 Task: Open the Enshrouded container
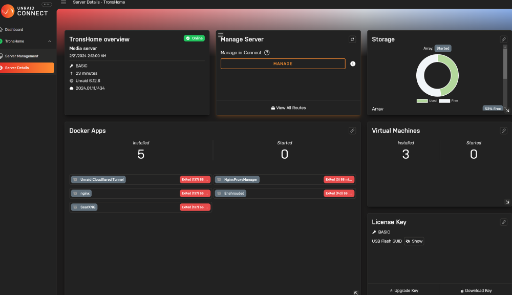pyautogui.click(x=231, y=194)
